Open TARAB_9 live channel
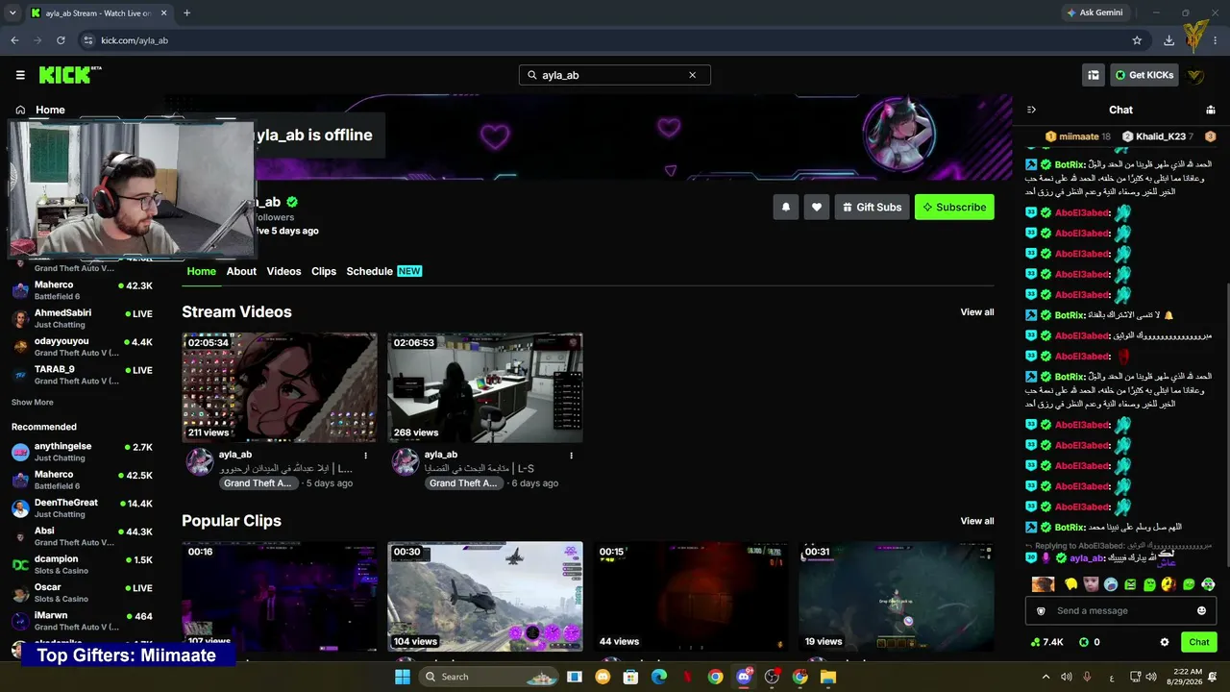 83,375
